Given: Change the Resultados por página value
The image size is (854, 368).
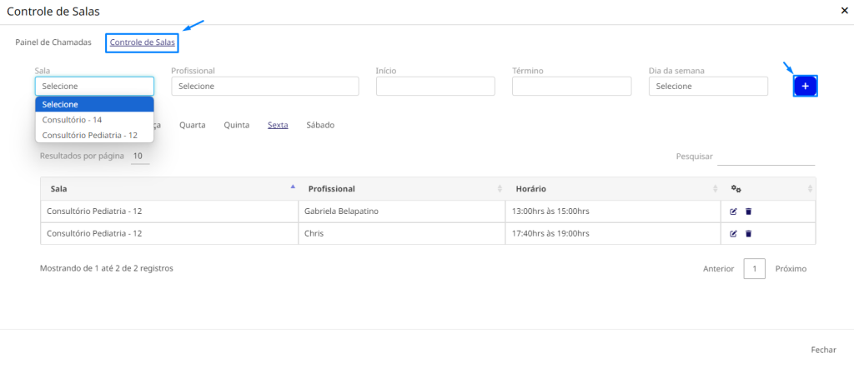Looking at the screenshot, I should (x=140, y=157).
